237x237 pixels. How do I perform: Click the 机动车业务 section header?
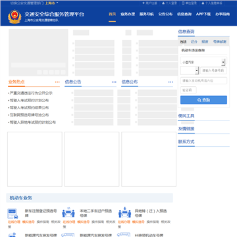tap(21, 198)
